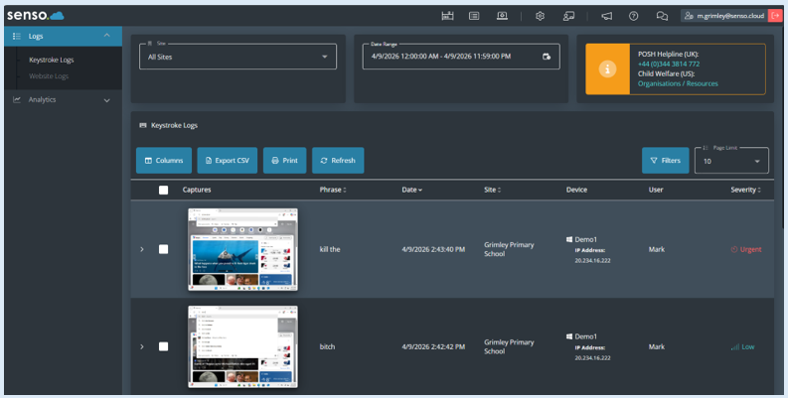Click the list panel icon in top bar
The width and height of the screenshot is (788, 398).
474,16
